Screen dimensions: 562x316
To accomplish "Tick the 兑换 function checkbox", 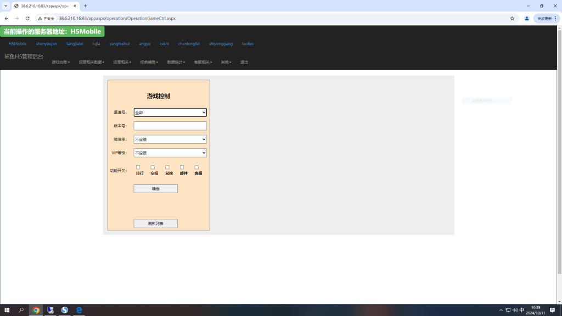I will [167, 167].
